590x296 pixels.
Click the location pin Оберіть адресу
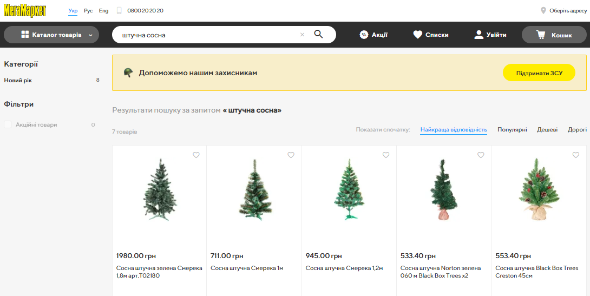[x=543, y=10]
